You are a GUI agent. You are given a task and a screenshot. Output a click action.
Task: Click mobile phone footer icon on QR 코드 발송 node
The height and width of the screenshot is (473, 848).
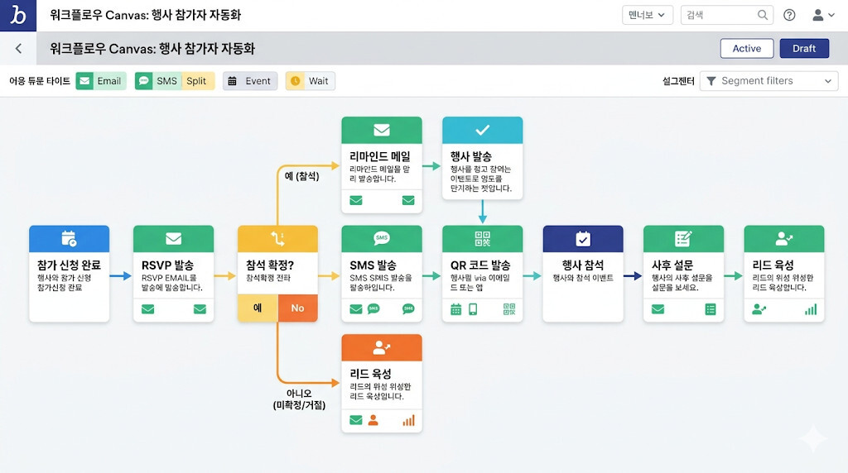click(473, 309)
